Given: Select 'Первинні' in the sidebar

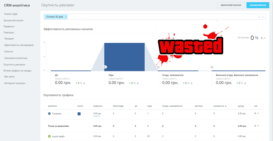Looking at the screenshot, I should [9, 26].
